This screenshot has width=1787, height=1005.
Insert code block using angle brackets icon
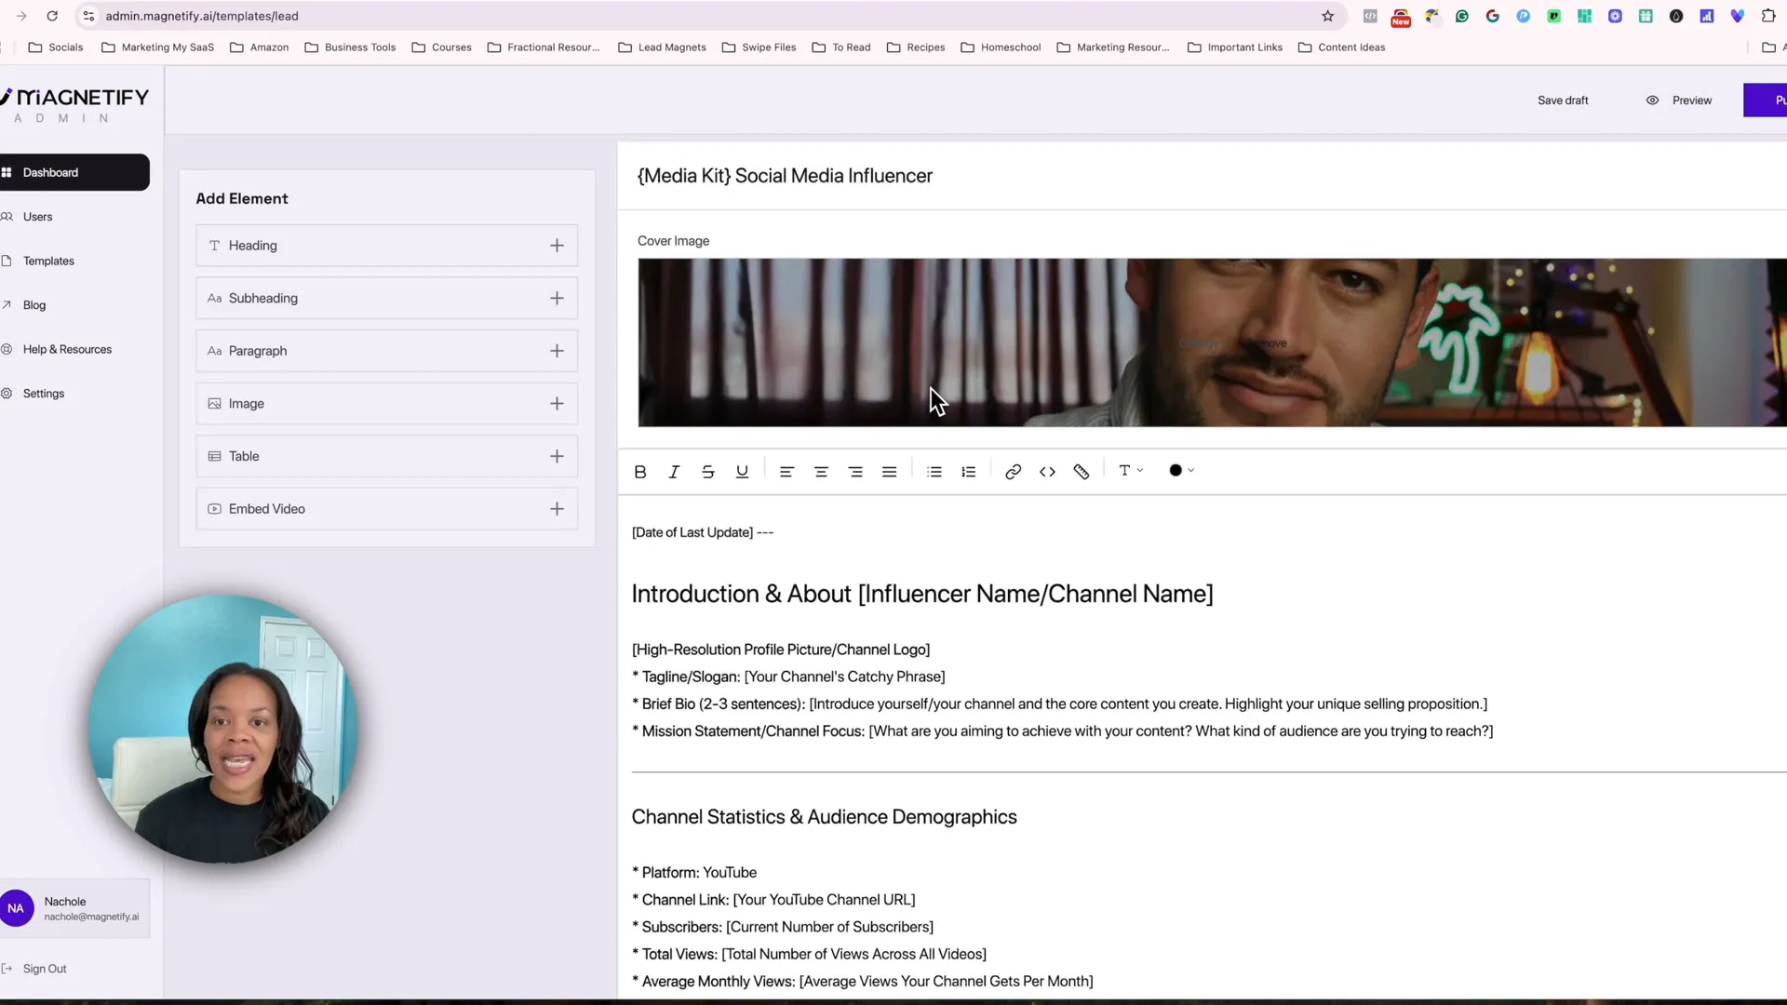1047,472
